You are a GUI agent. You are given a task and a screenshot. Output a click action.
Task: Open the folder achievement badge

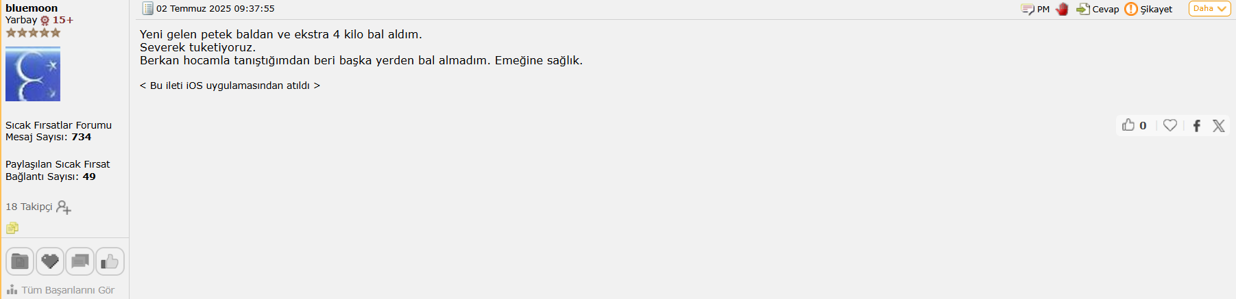20,261
